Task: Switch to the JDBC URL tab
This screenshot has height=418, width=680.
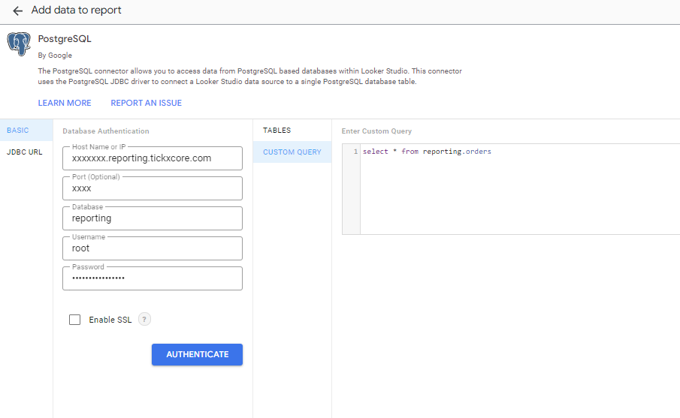Action: pos(25,152)
